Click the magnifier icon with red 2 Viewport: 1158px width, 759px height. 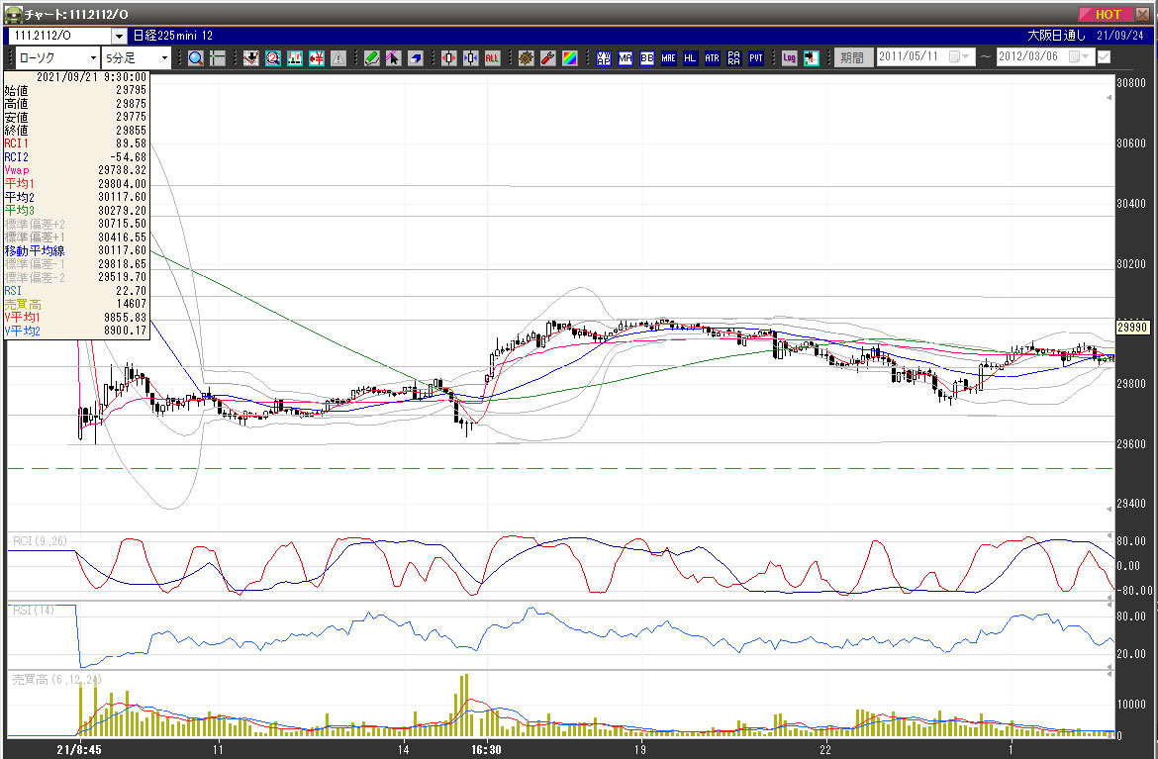point(273,57)
